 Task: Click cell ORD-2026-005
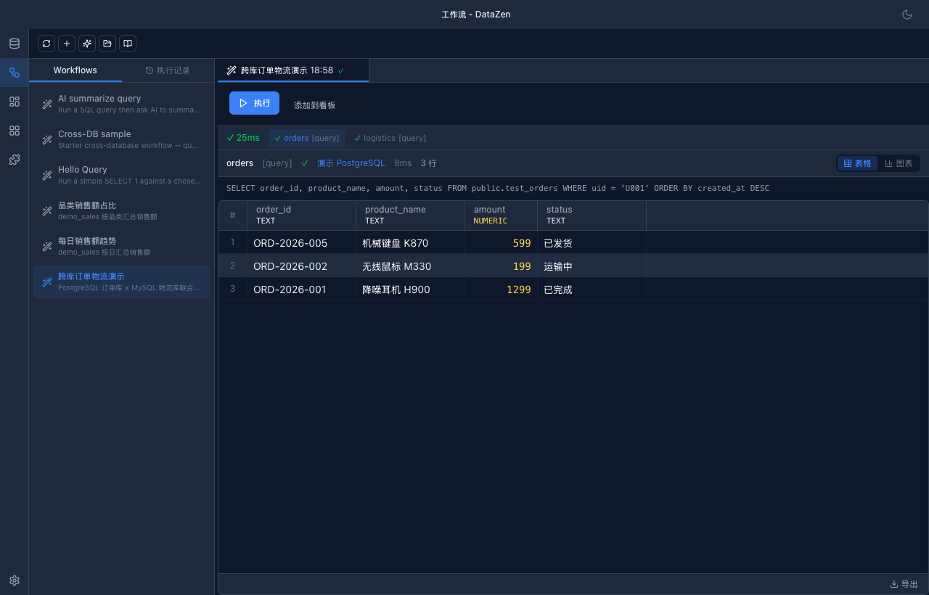[301, 243]
